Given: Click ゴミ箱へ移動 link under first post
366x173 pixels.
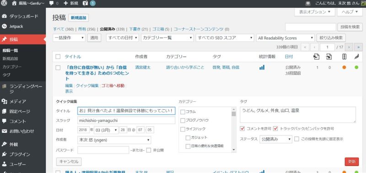Looking at the screenshot, I should coord(113,85).
